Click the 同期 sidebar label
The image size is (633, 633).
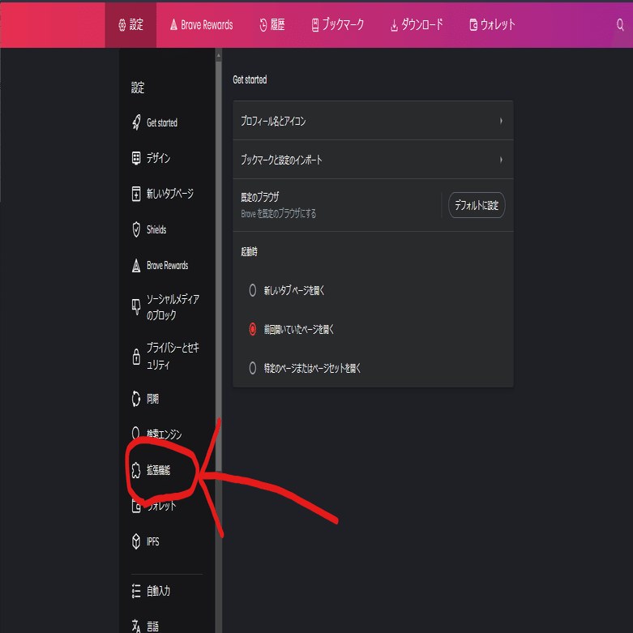coord(152,399)
